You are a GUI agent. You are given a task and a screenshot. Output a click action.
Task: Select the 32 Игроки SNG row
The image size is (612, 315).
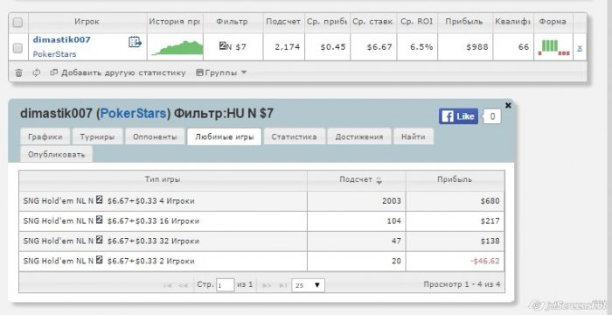coord(261,241)
